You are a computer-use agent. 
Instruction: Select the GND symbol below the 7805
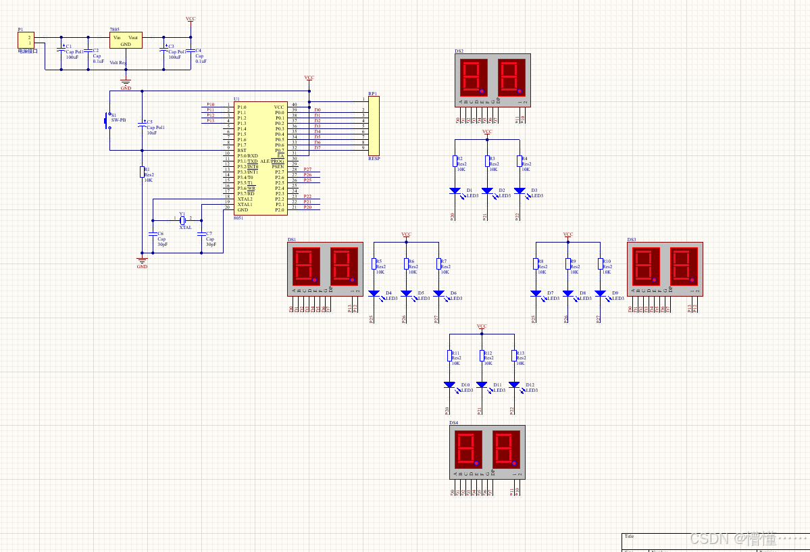tap(126, 84)
